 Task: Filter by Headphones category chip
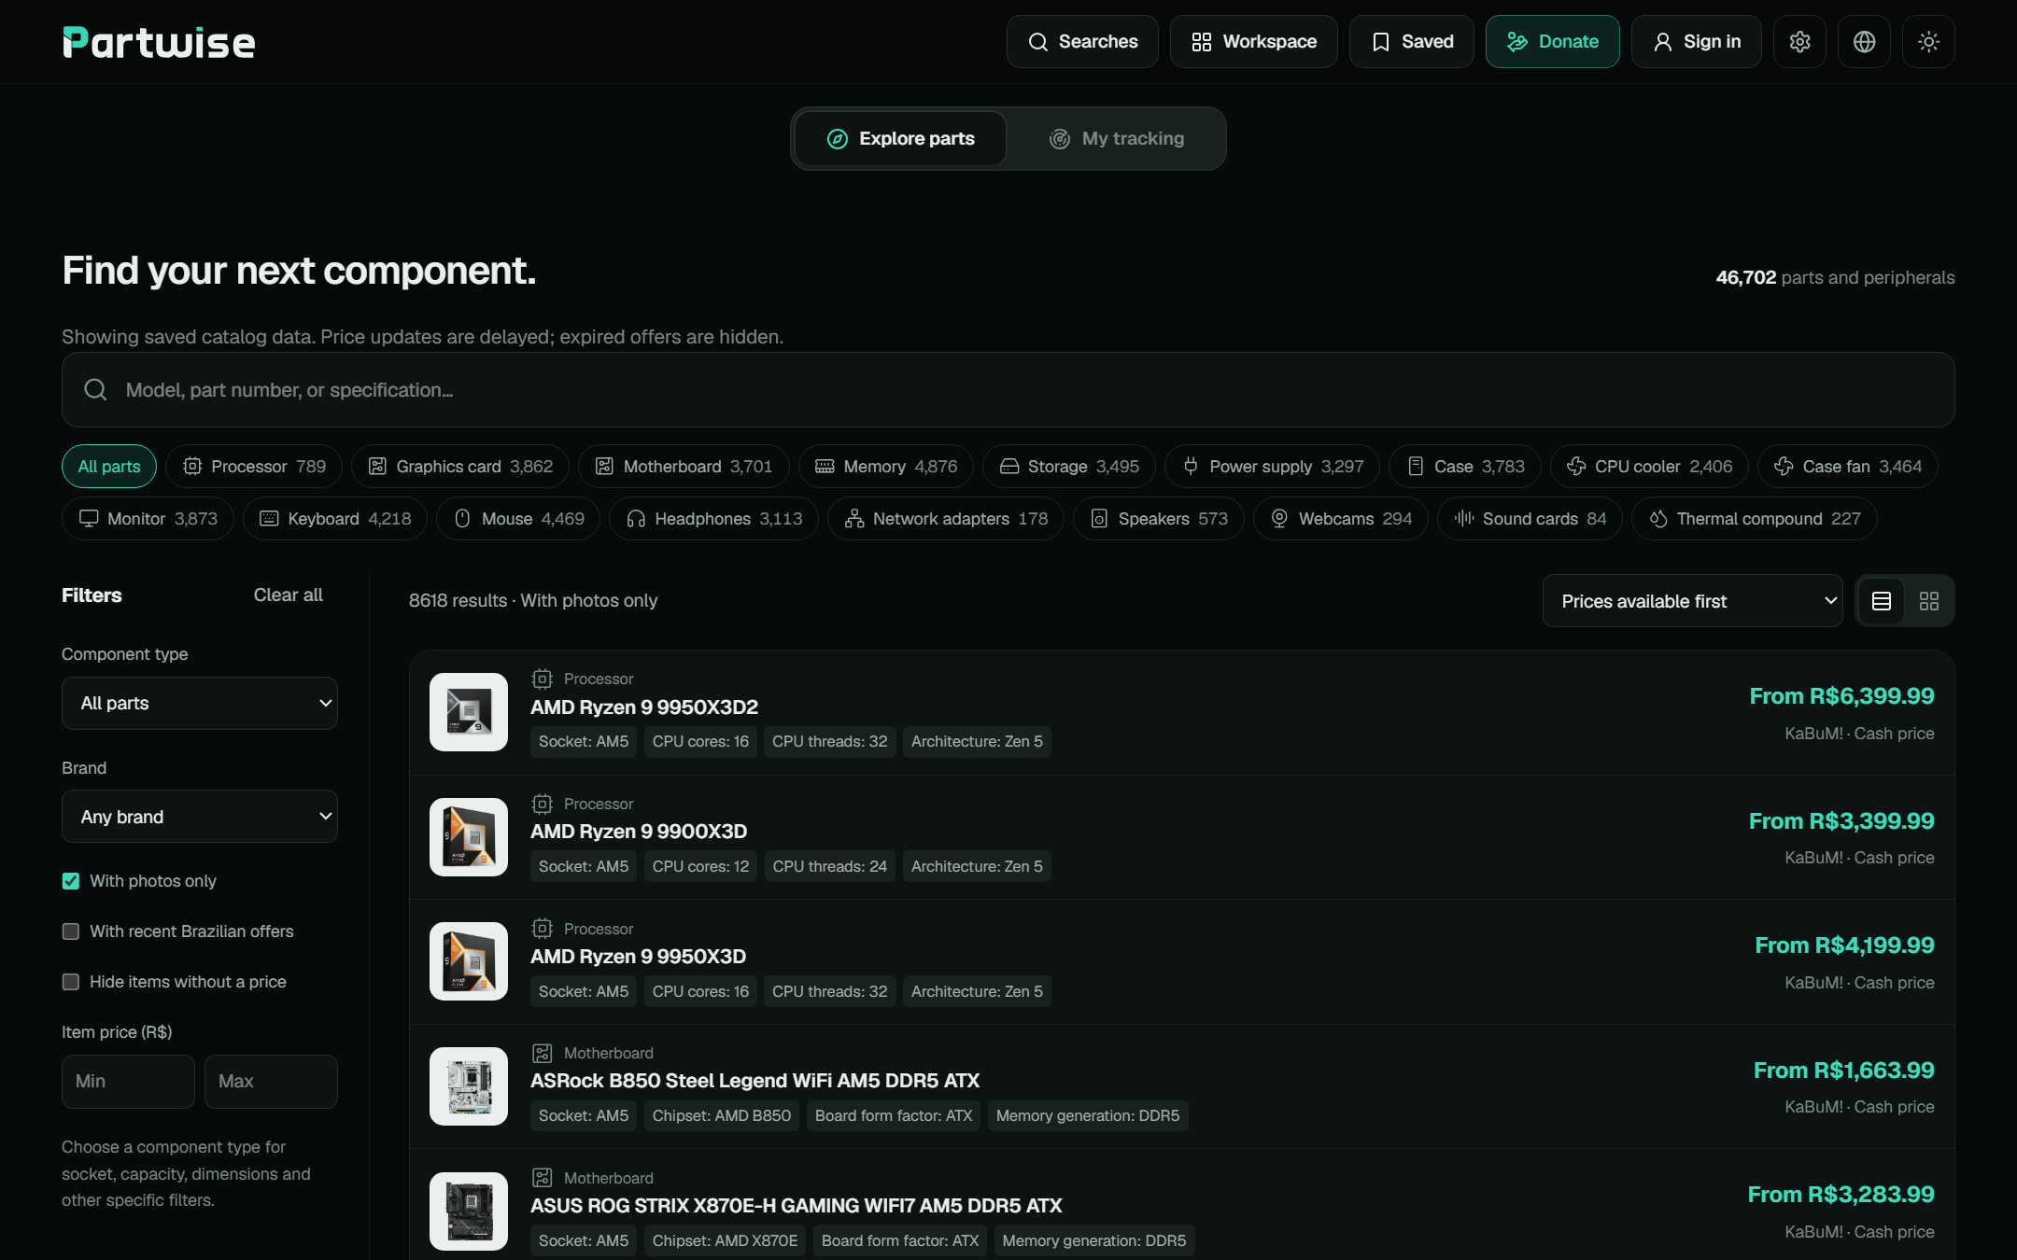(x=713, y=518)
